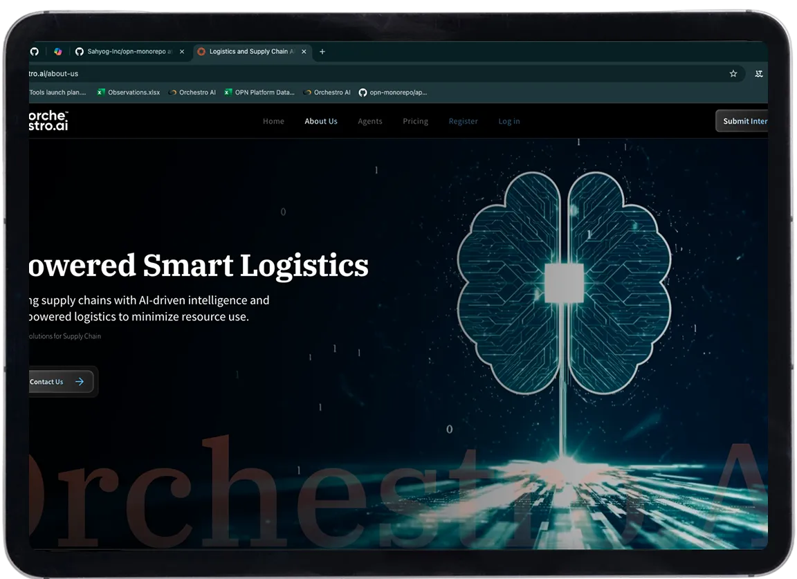
Task: Click the bookmark star in the address bar
Action: click(733, 73)
